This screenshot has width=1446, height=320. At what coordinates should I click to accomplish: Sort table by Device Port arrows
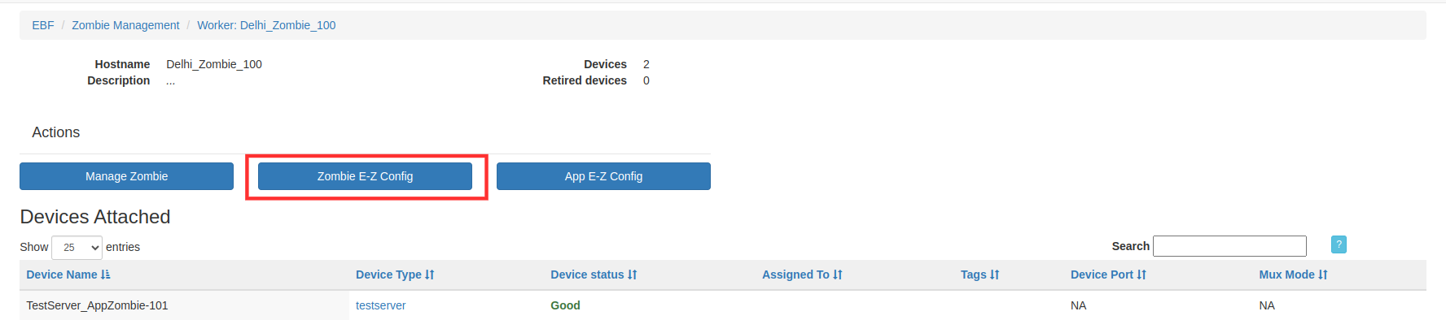coord(1141,275)
